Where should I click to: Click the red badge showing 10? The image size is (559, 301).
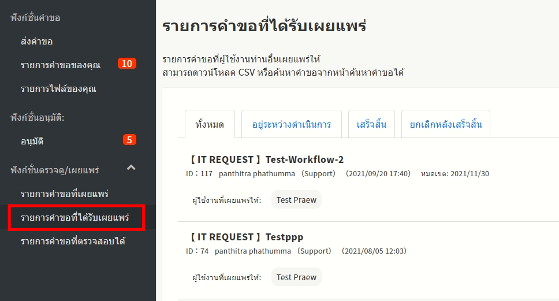coord(126,64)
